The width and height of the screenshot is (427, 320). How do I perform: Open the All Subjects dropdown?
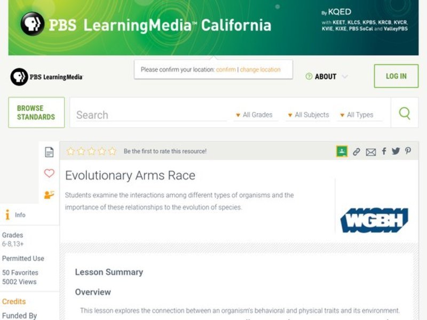tap(310, 115)
